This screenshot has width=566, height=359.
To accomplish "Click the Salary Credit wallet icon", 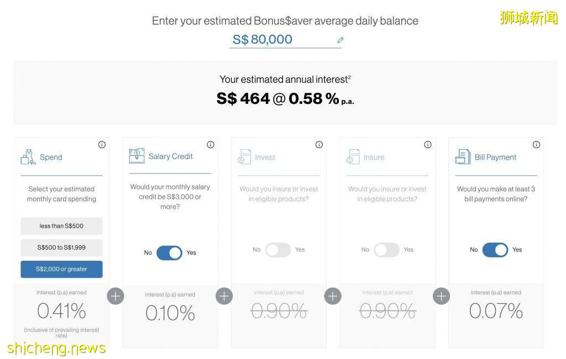I will tap(137, 156).
